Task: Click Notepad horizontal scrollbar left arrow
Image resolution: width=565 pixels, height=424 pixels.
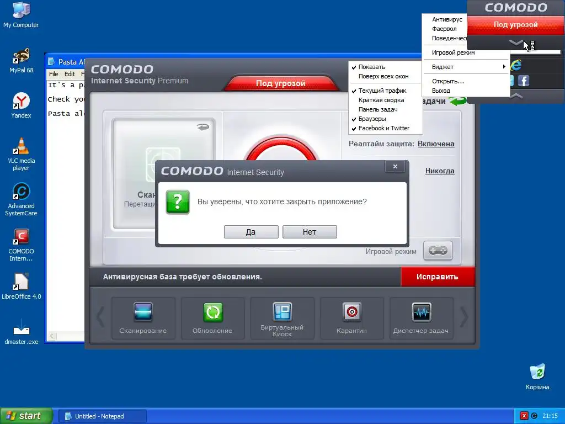Action: (x=52, y=336)
